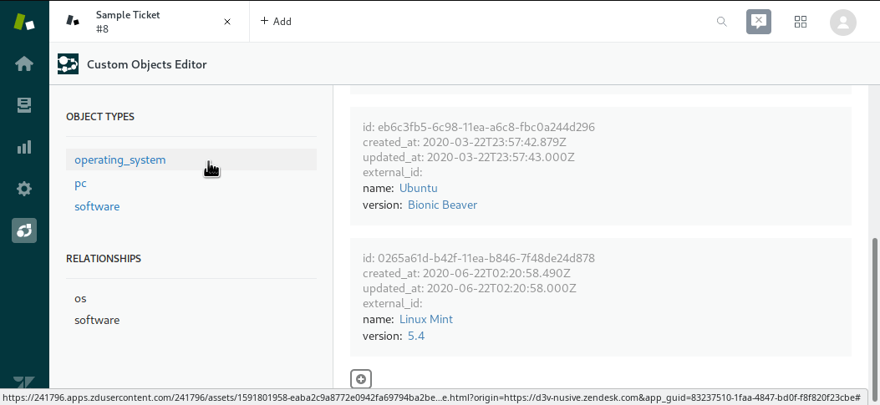Screen dimensions: 880x405
Task: Click updated_at 2020-03-22T23:57:43.000Z text
Action: (469, 157)
